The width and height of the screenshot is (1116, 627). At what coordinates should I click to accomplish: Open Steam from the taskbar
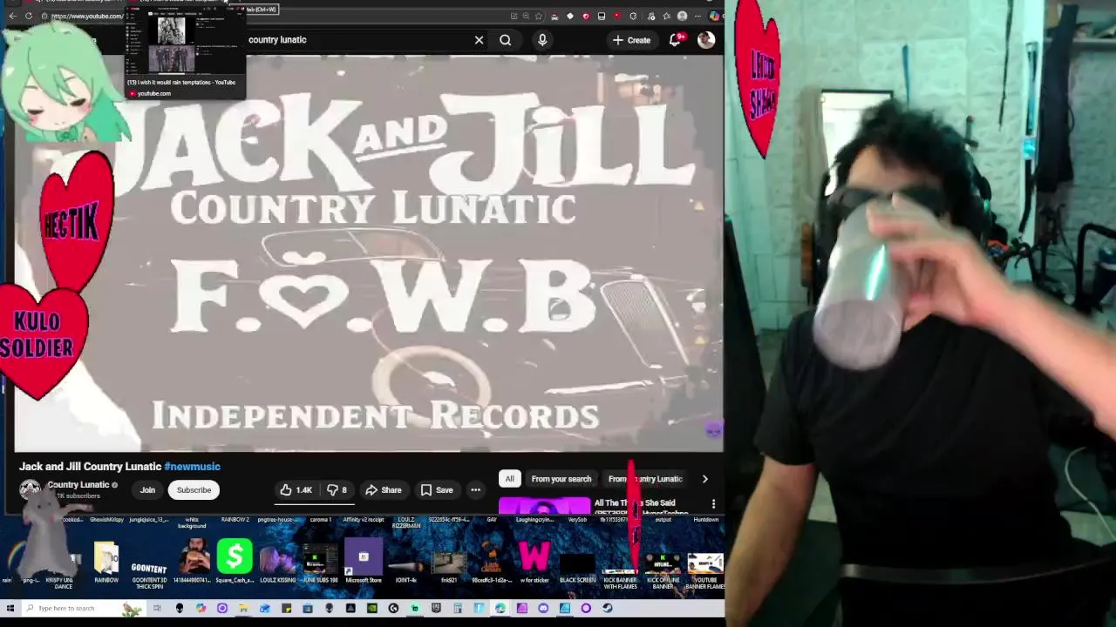coord(607,608)
